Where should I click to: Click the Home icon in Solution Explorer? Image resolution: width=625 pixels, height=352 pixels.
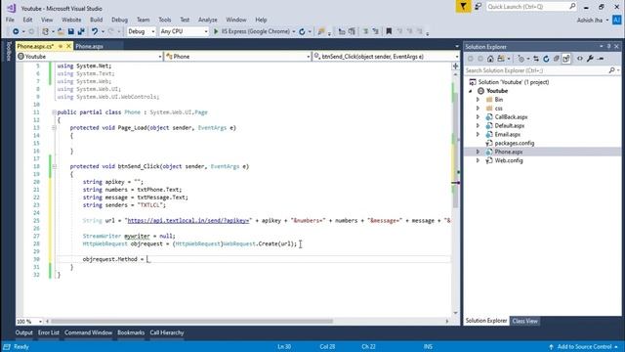pos(490,59)
